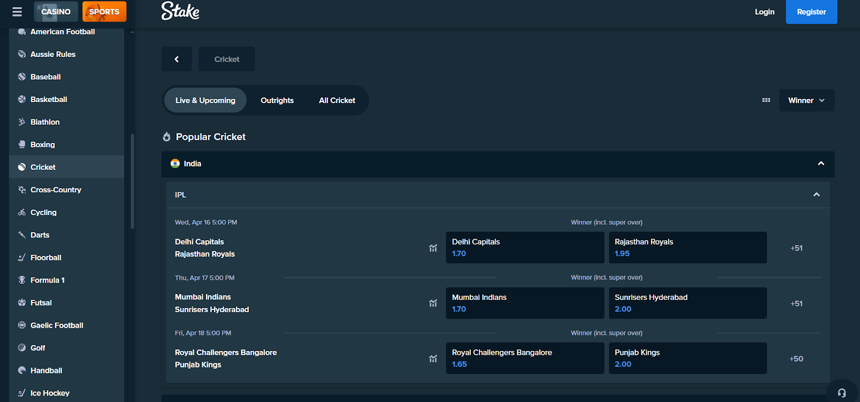Select the Golf icon

click(x=21, y=348)
